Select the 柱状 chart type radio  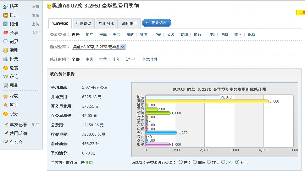[x=209, y=162]
